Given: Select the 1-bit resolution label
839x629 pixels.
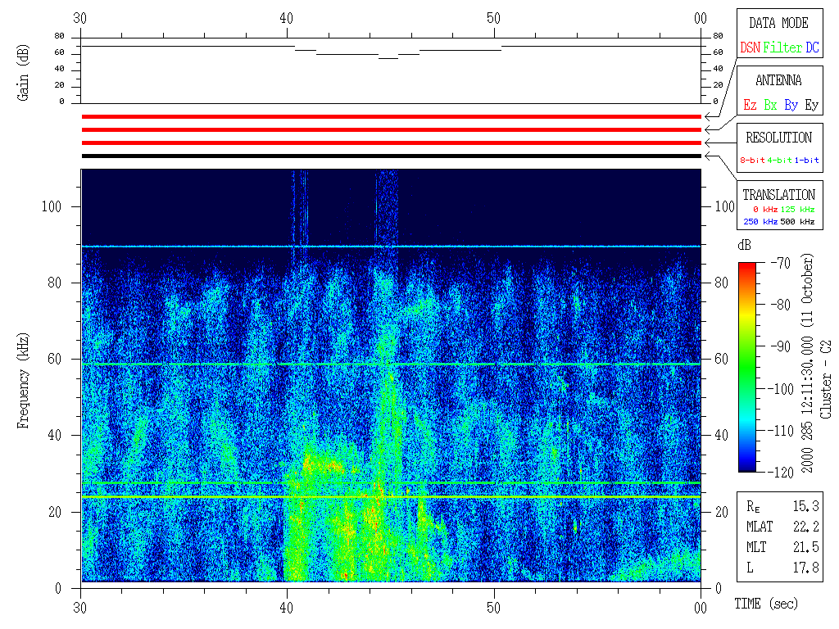Looking at the screenshot, I should (807, 161).
